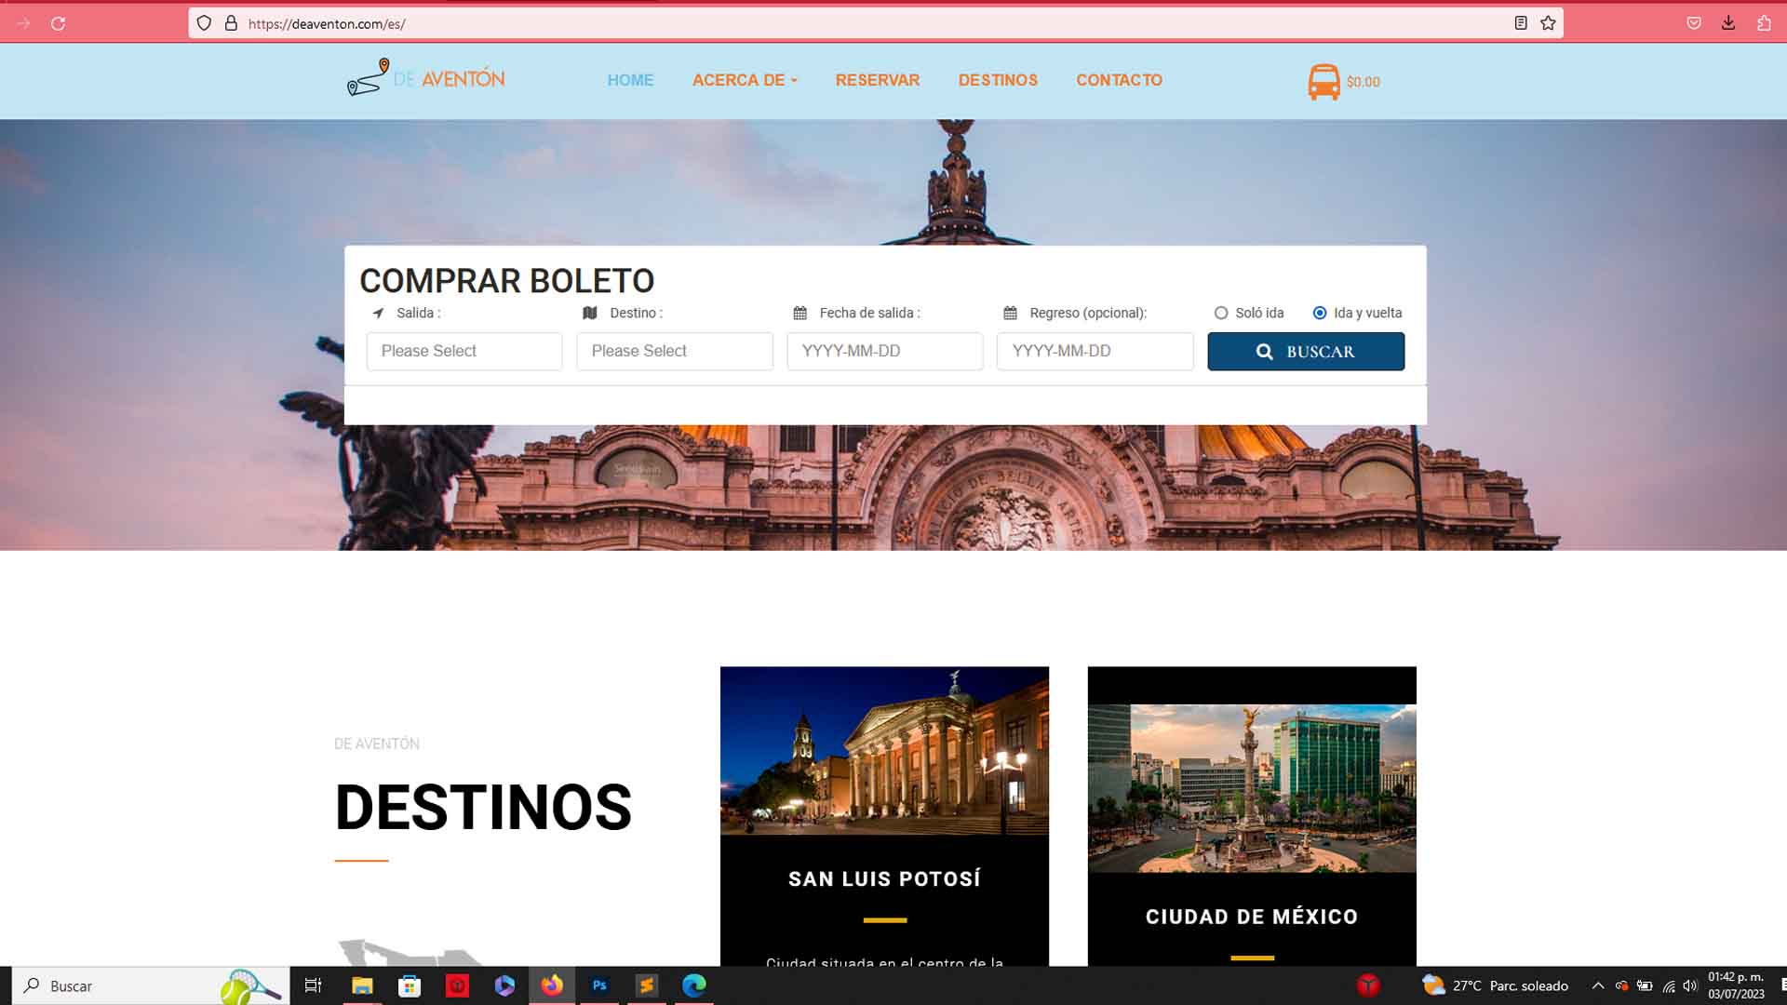Select the Soló ida radio button
Viewport: 1787px width, 1005px height.
(x=1220, y=313)
